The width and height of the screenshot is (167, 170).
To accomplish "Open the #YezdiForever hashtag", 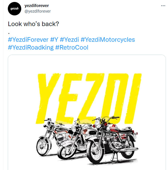I will (x=28, y=40).
